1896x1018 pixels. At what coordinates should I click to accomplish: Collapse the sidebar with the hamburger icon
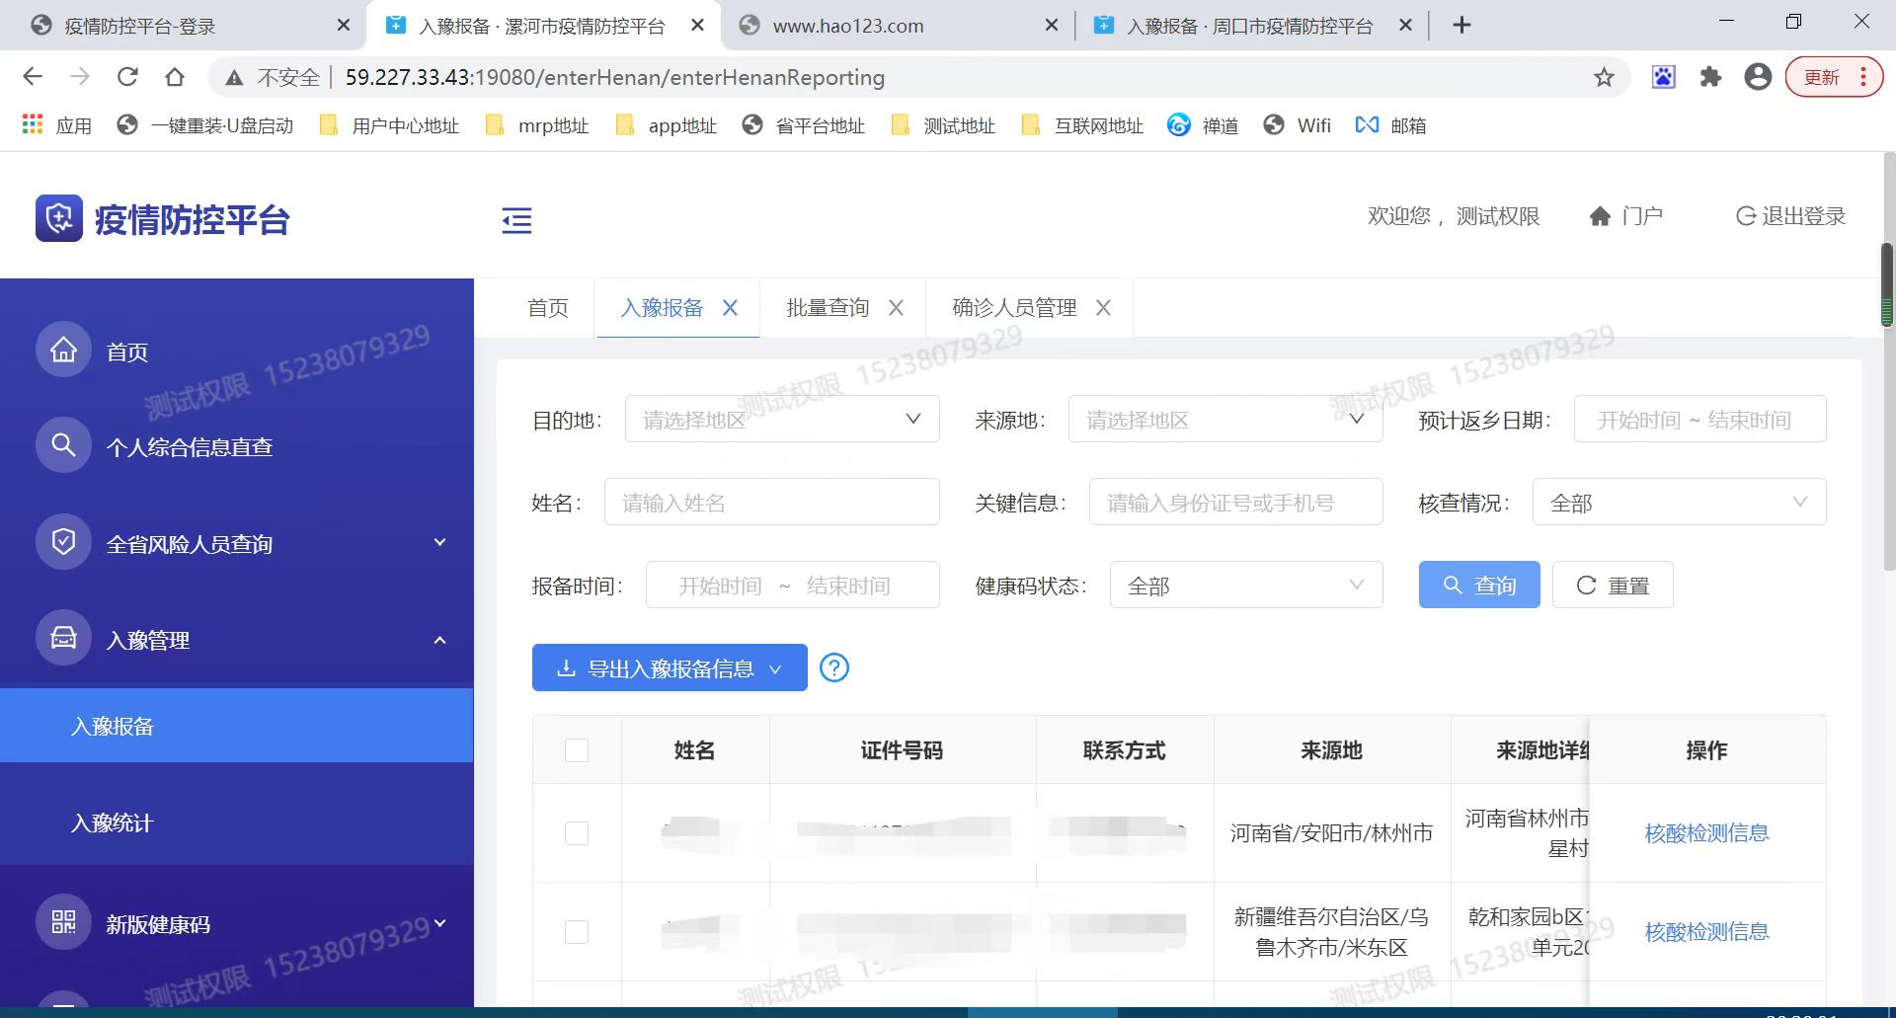516,220
